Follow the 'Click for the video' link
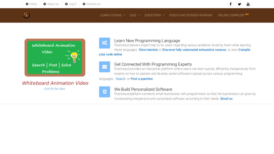The image size is (274, 154). click(x=55, y=89)
